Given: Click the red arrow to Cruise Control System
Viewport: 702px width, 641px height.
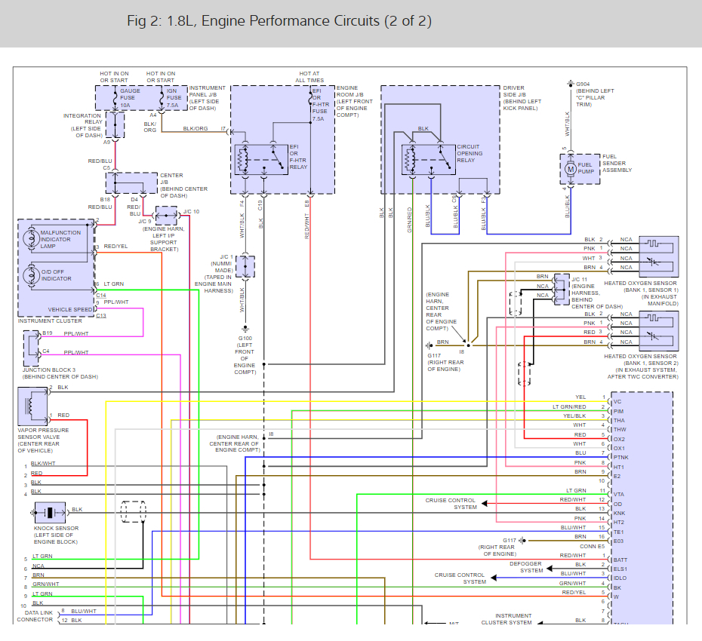Looking at the screenshot, I should [485, 504].
